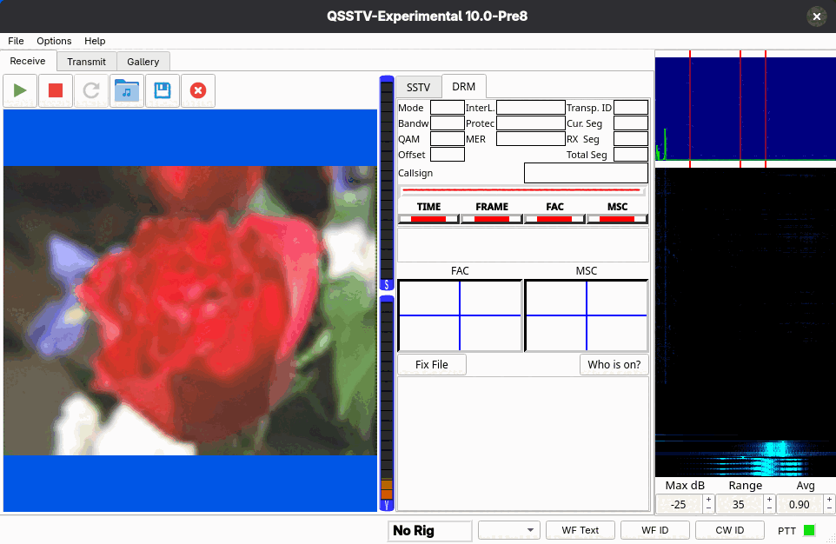Select the DRM mode tab

[x=464, y=86]
